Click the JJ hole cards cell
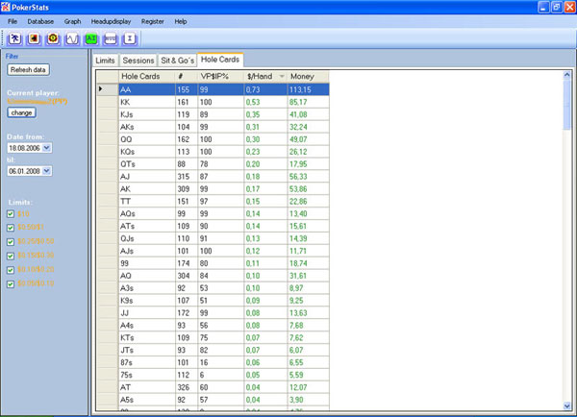Viewport: 577px width, 417px height. (147, 313)
